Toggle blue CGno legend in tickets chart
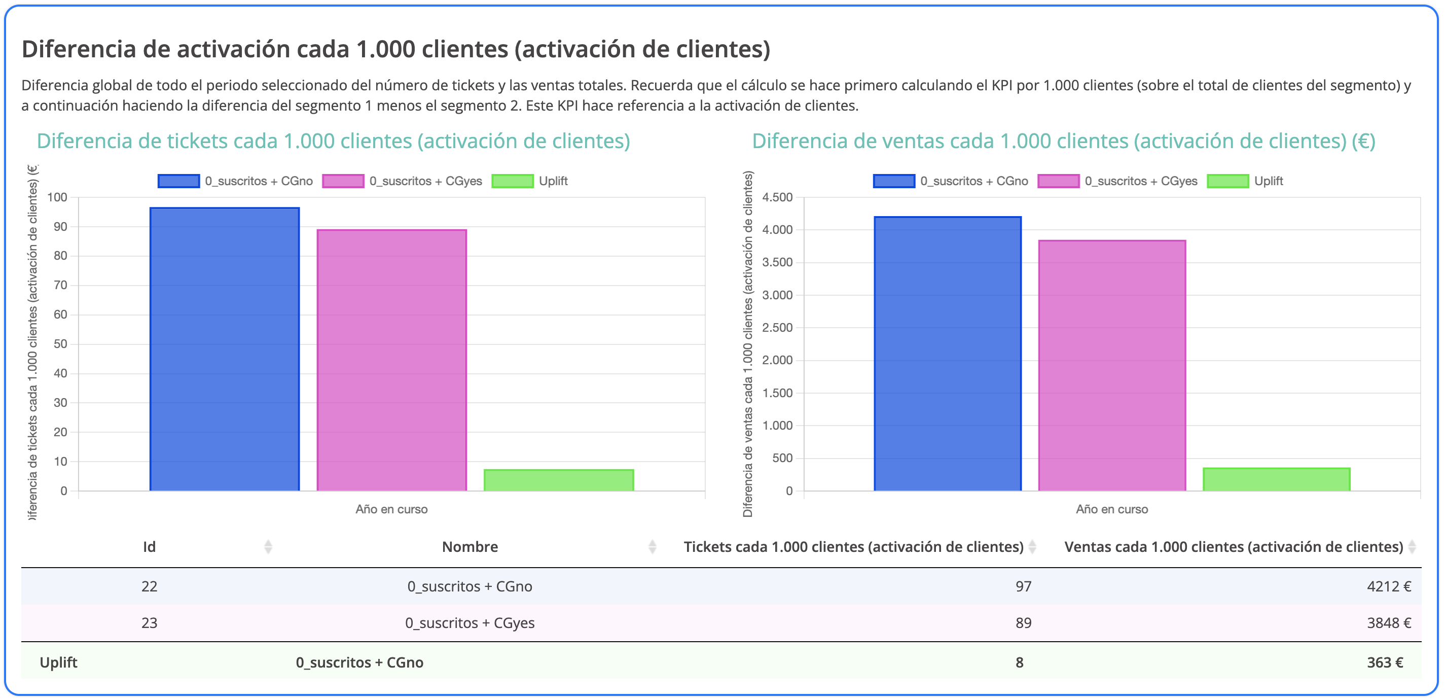Viewport: 1445px width, 699px height. (179, 181)
